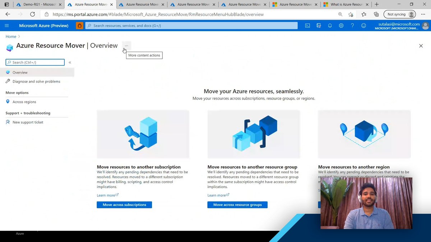Click the Azure Resource Mover blade icon

pos(10,48)
